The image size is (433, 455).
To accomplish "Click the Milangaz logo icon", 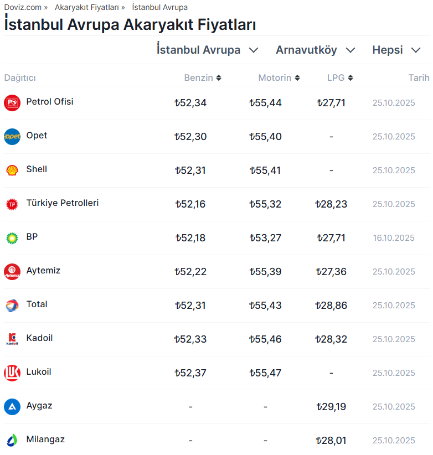I will click(x=12, y=441).
